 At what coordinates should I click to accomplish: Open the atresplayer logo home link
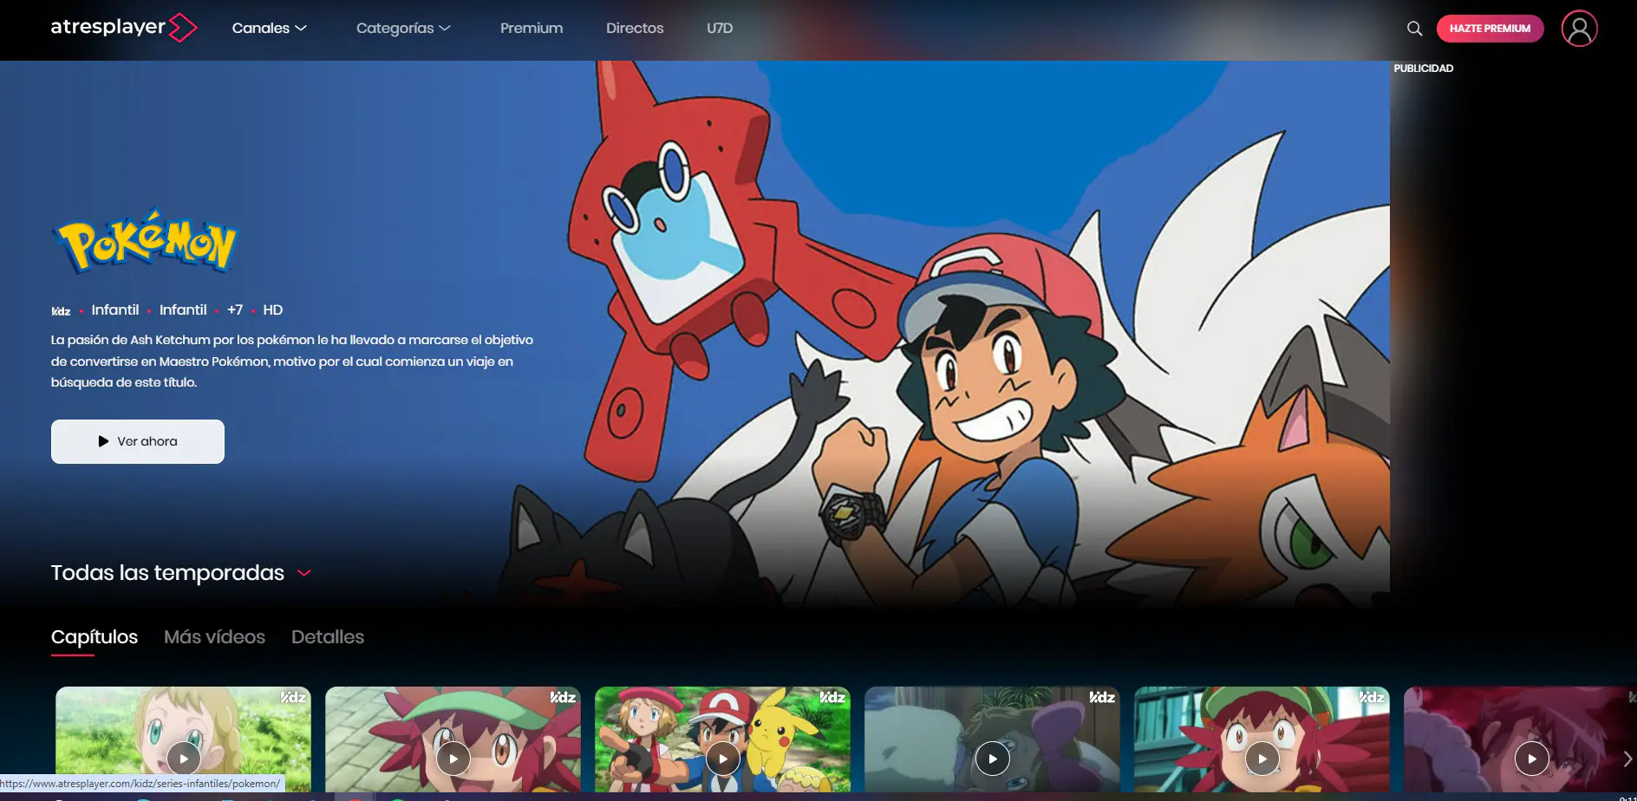point(124,28)
